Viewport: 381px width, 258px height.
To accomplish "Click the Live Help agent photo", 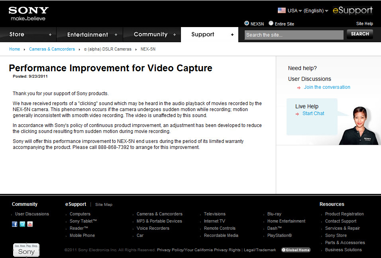I will 359,126.
